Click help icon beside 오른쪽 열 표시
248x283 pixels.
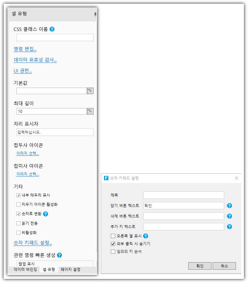[146, 236]
